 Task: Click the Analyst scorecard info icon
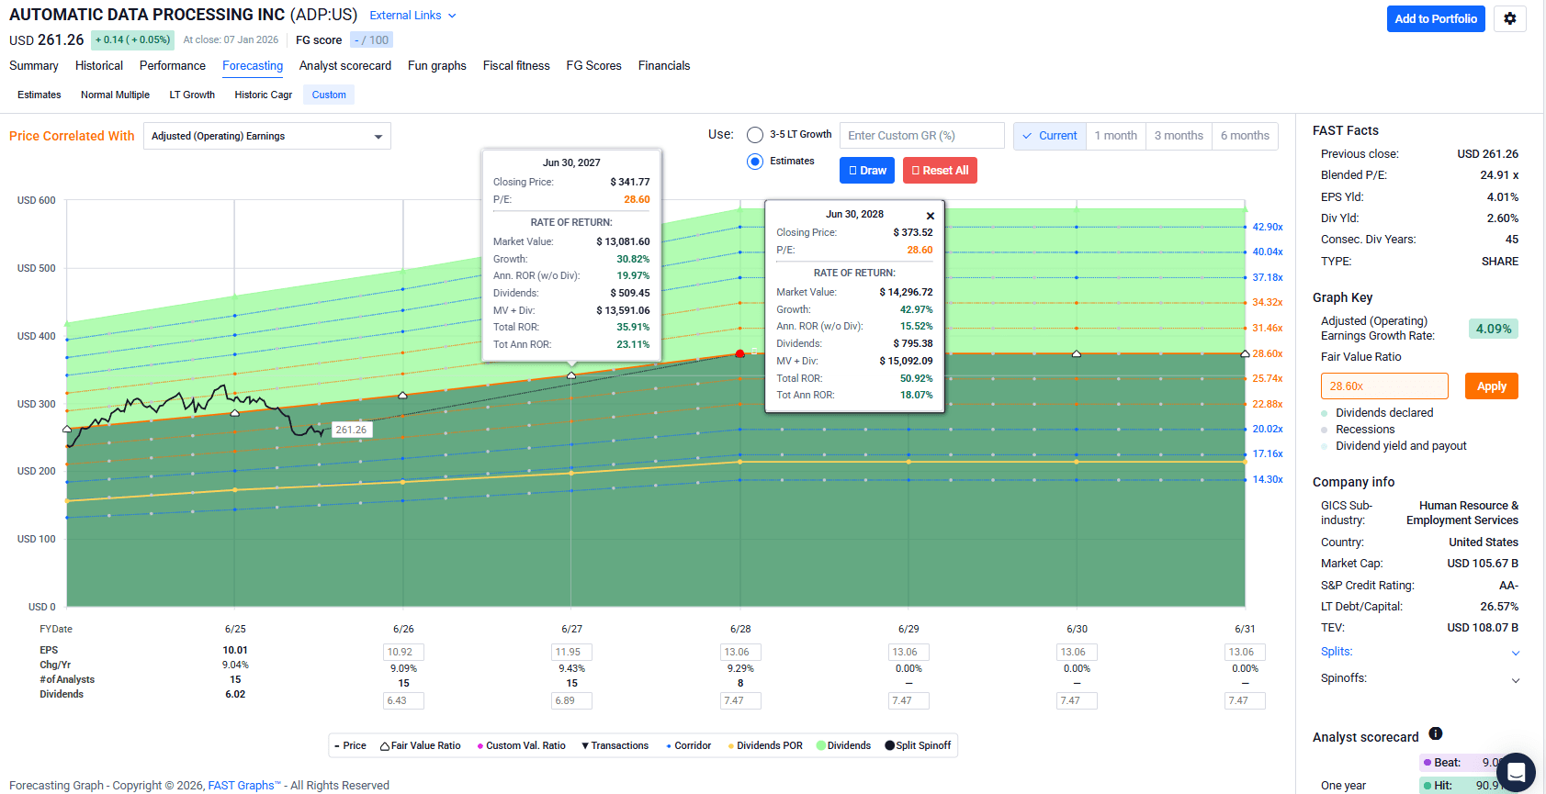(x=1436, y=733)
